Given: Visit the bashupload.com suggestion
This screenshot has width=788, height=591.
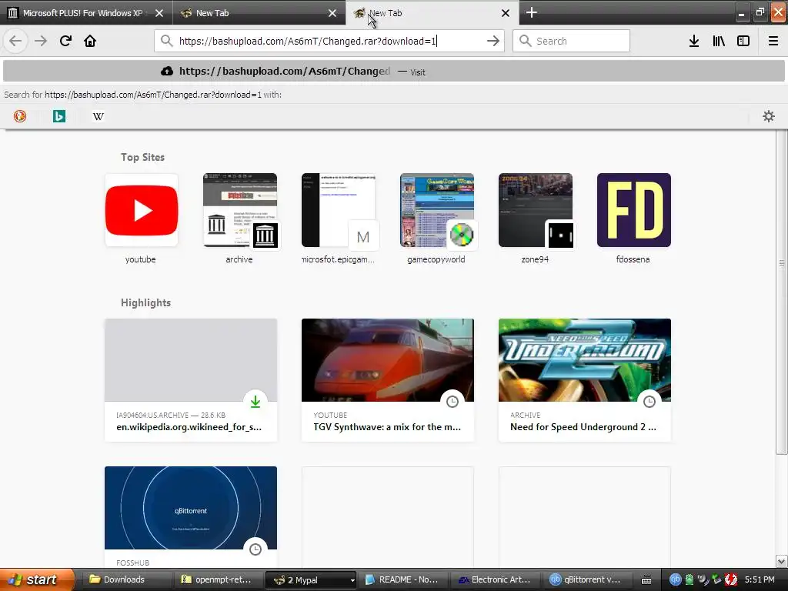Looking at the screenshot, I should (x=394, y=72).
